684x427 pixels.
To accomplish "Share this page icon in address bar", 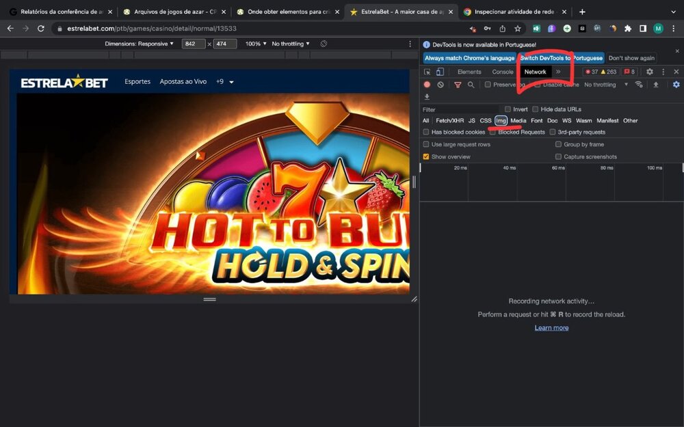I will click(x=503, y=29).
